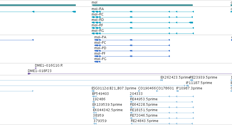The height and width of the screenshot is (125, 232).
Task: Select protein mol-PC label
Action: pyautogui.click(x=100, y=43)
